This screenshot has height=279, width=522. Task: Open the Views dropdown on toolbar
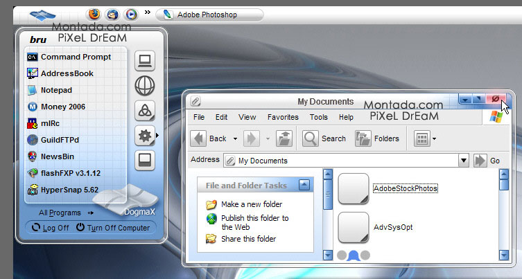pos(435,138)
